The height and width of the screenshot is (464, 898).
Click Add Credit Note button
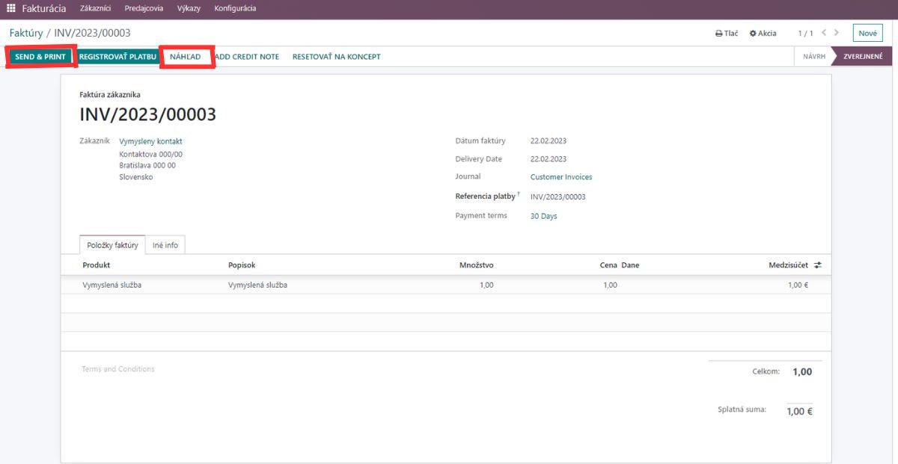[247, 57]
